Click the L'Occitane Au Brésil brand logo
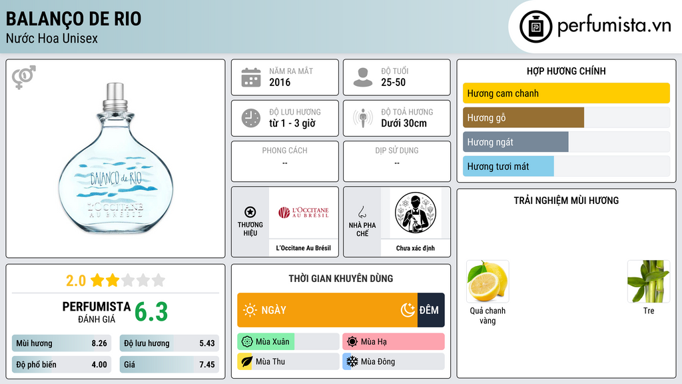The height and width of the screenshot is (384, 682). (x=303, y=213)
